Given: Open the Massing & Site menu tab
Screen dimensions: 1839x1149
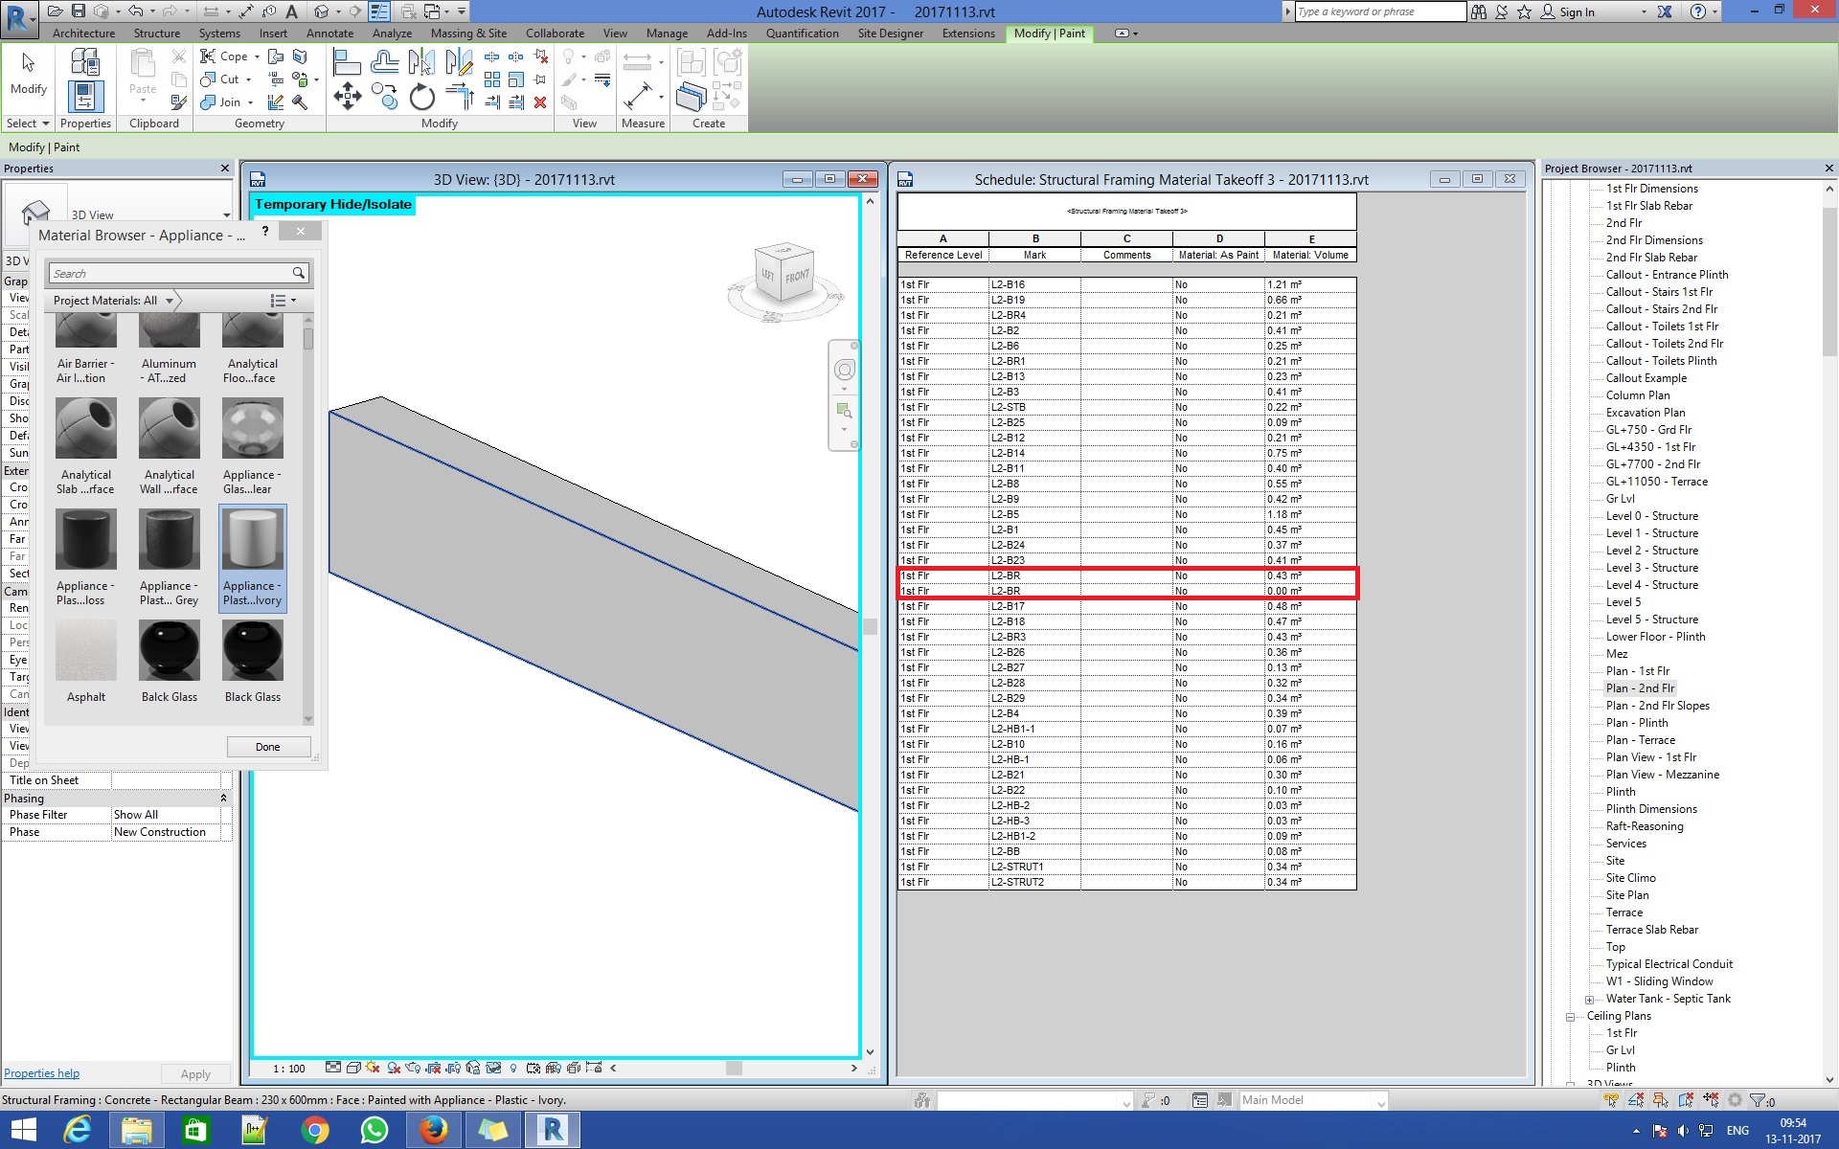Looking at the screenshot, I should click(467, 33).
